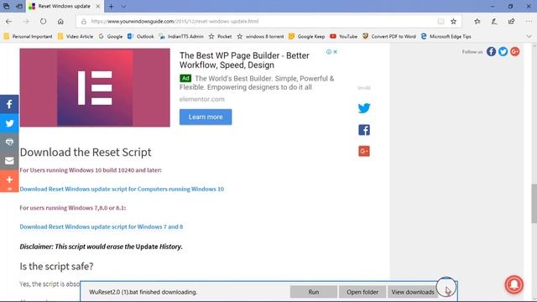Share via Facebook in left sidebar
537x302 pixels.
[9, 104]
